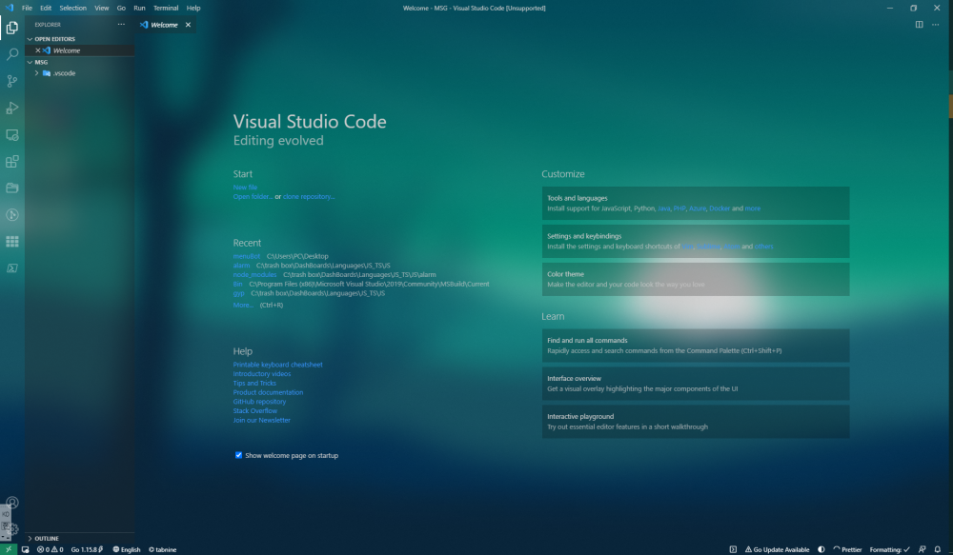953x555 pixels.
Task: Open the Manage gear icon
Action: point(12,529)
